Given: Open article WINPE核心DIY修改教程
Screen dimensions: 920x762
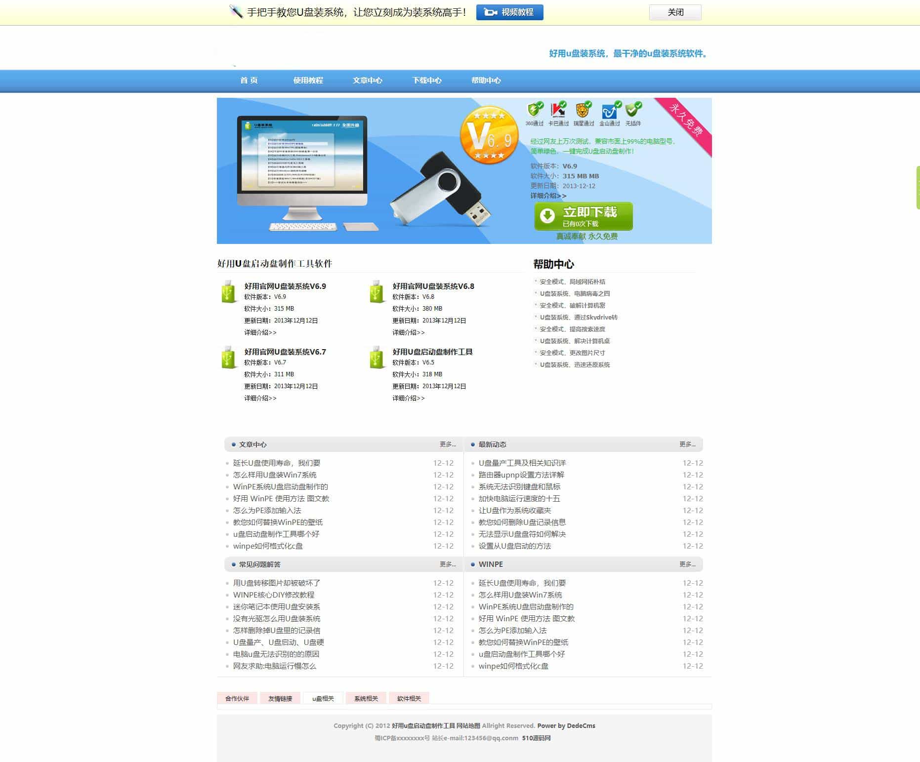Looking at the screenshot, I should (274, 595).
